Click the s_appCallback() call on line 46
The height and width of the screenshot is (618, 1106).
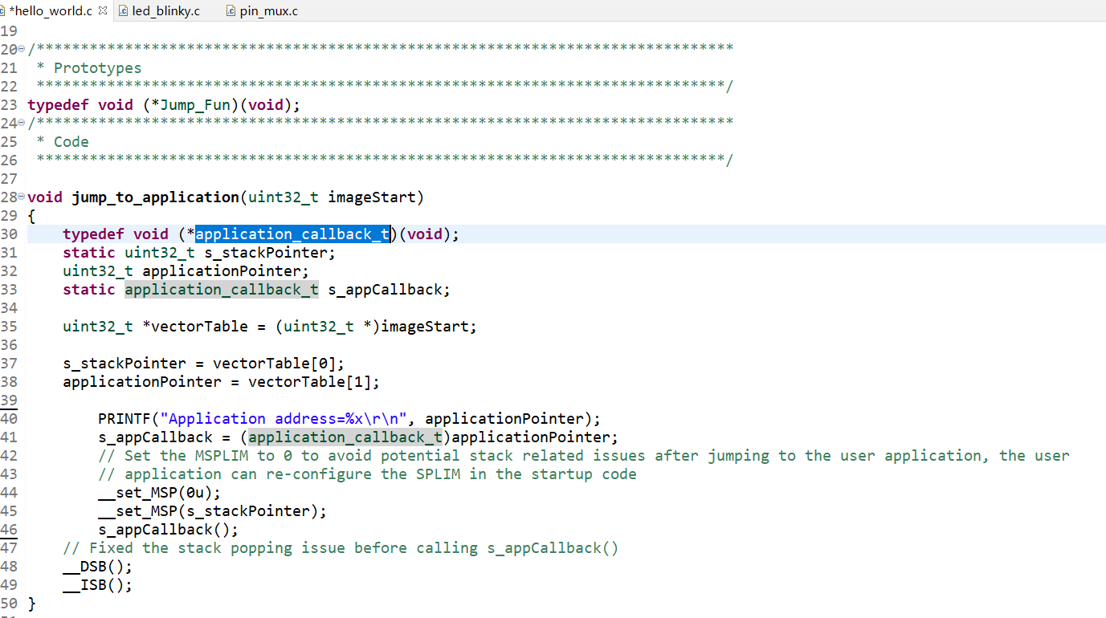pyautogui.click(x=168, y=530)
